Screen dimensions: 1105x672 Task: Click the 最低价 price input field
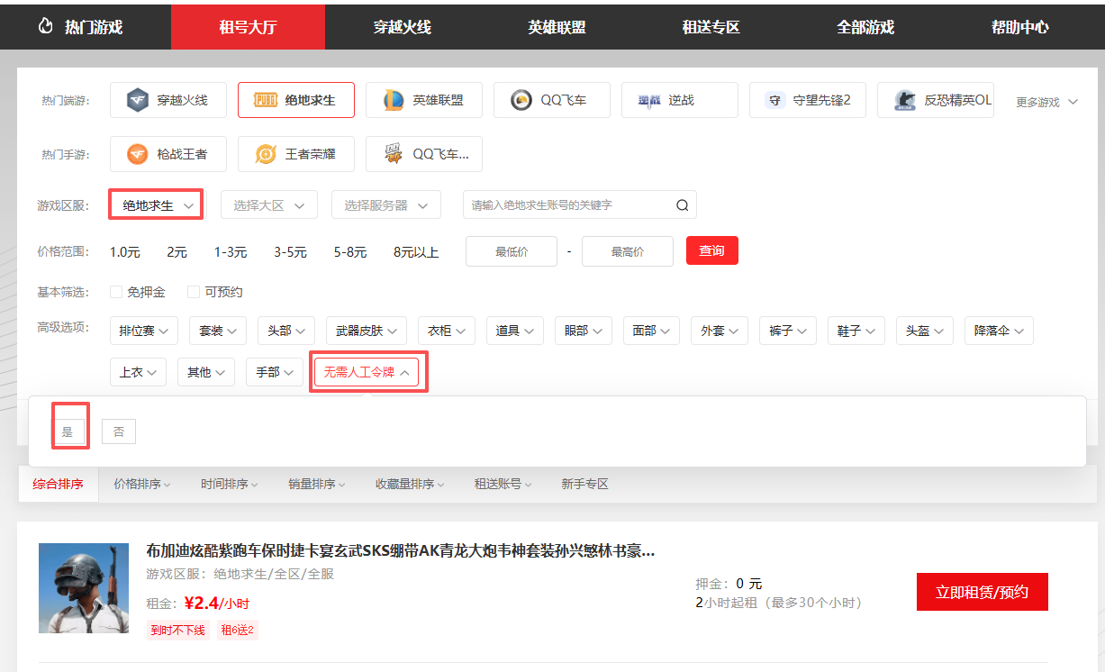click(511, 251)
